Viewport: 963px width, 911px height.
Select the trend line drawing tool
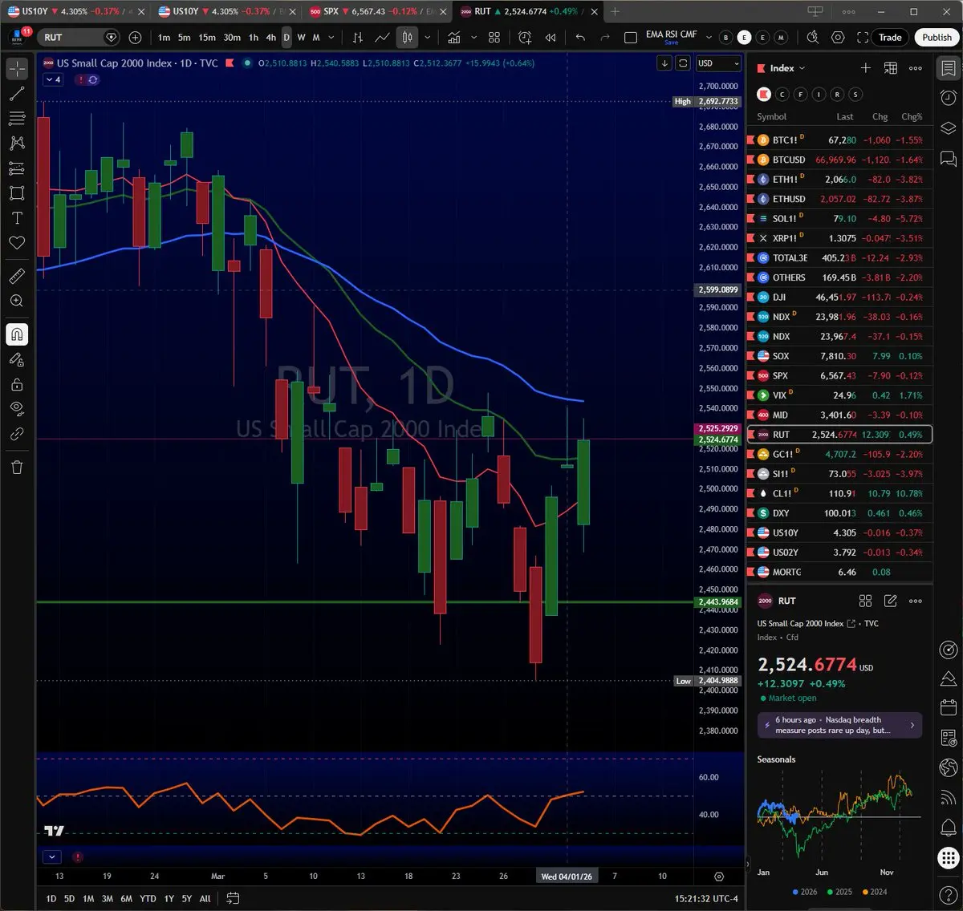coord(17,94)
